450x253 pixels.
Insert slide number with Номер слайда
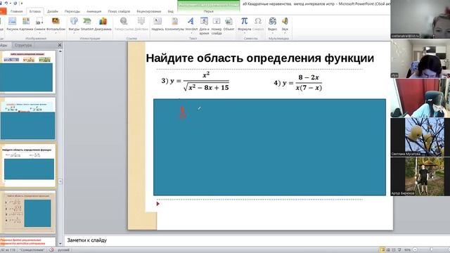217,25
